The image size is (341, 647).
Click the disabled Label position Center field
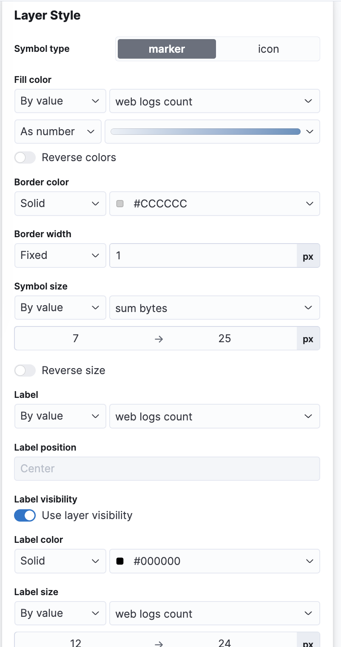[167, 468]
